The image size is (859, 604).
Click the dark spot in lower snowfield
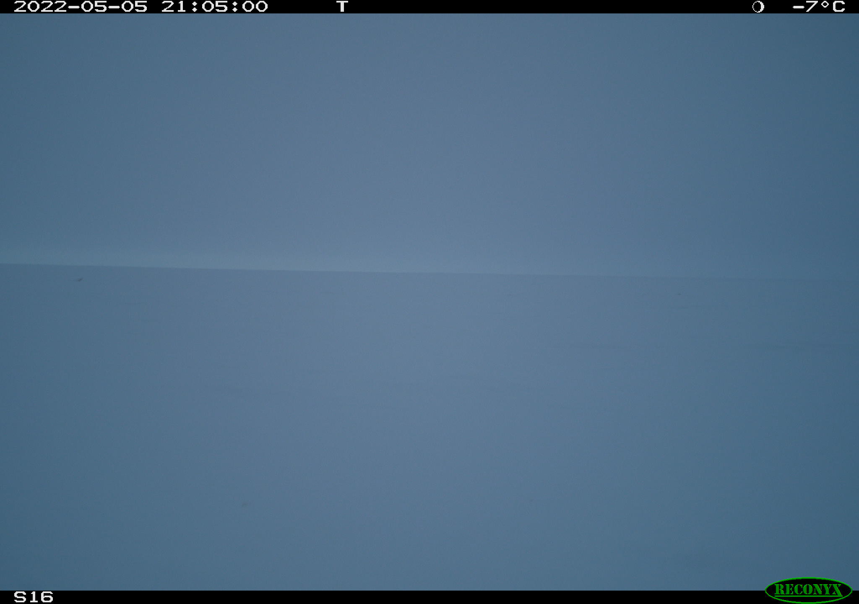(x=244, y=505)
